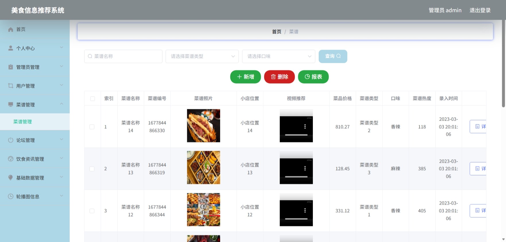Click the 查询 search button
506x242 pixels.
pos(333,56)
